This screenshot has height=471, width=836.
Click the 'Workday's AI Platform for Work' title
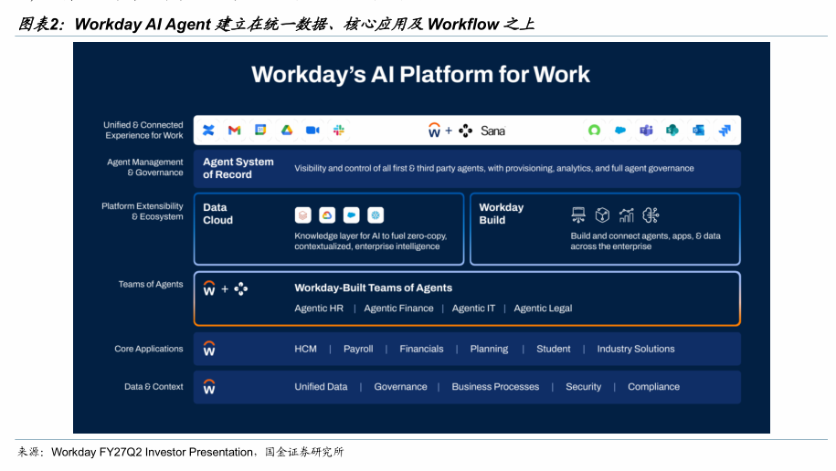click(x=420, y=75)
